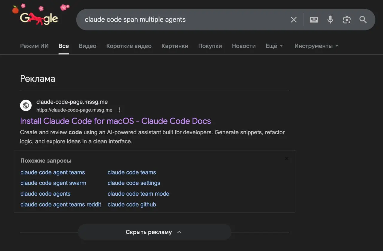This screenshot has height=251, width=383.
Task: Search for claude code agent swarm
Action: coord(53,183)
